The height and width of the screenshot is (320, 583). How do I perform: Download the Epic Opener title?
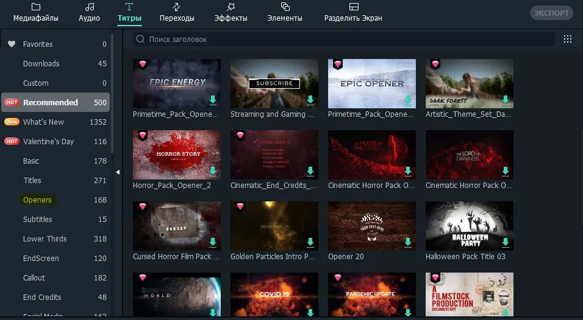pos(408,100)
